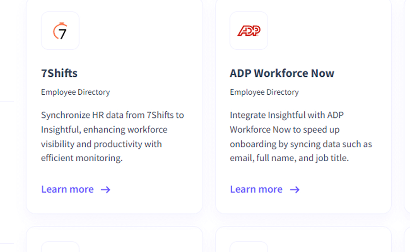Click the cut-off card at the right edge
Image resolution: width=410 pixels, height=252 pixels.
tap(407, 108)
